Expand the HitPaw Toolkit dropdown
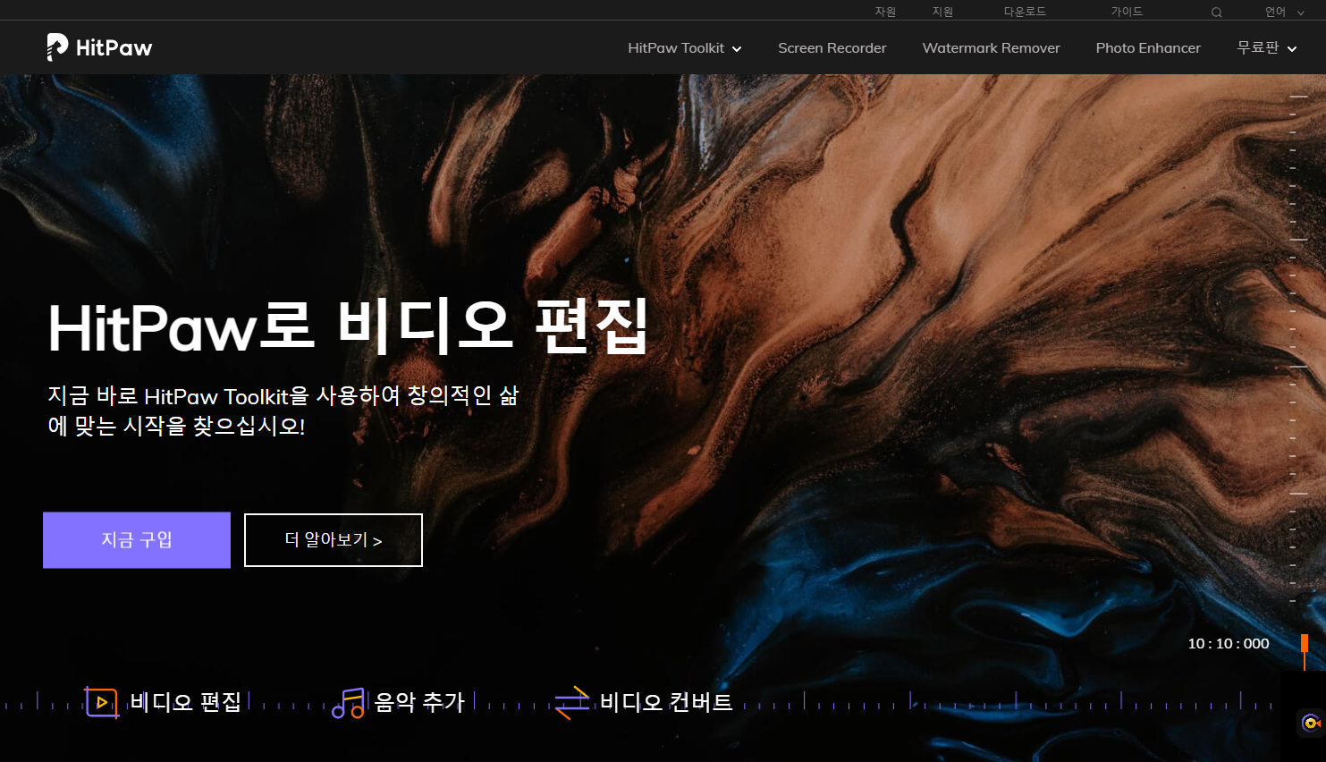1326x762 pixels. (x=685, y=48)
